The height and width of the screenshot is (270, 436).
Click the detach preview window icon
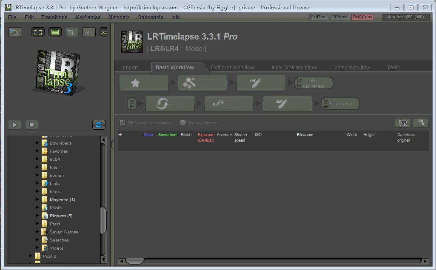tap(14, 32)
